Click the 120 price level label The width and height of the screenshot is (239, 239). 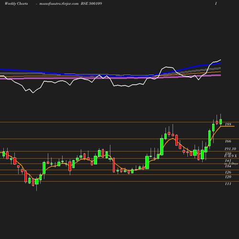tap(228, 177)
